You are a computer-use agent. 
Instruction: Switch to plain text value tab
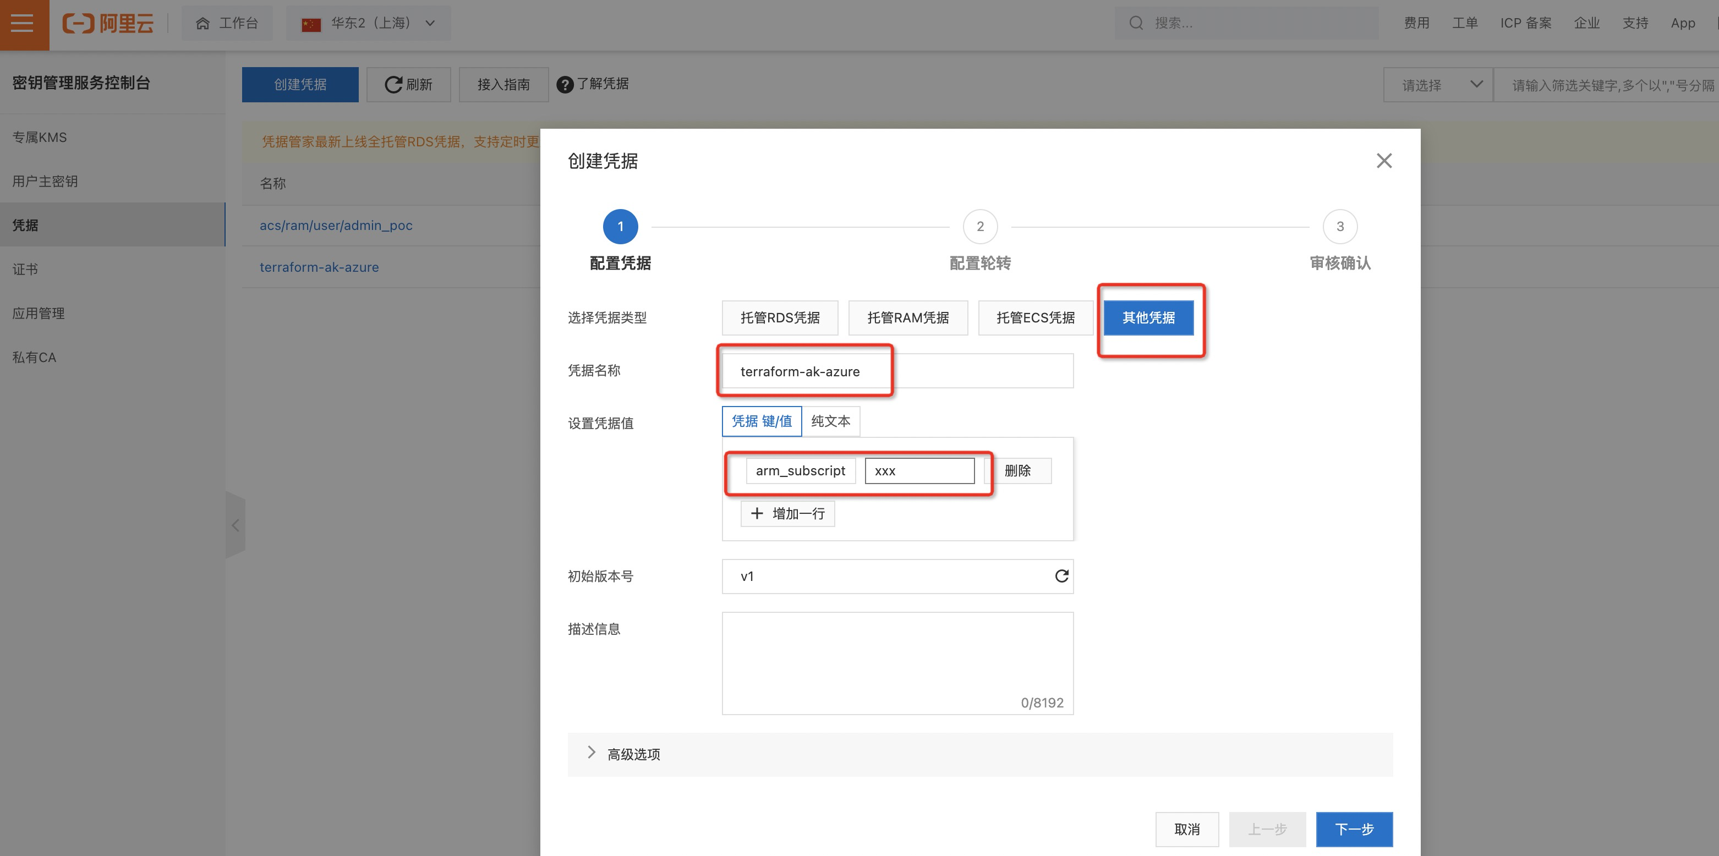coord(830,421)
